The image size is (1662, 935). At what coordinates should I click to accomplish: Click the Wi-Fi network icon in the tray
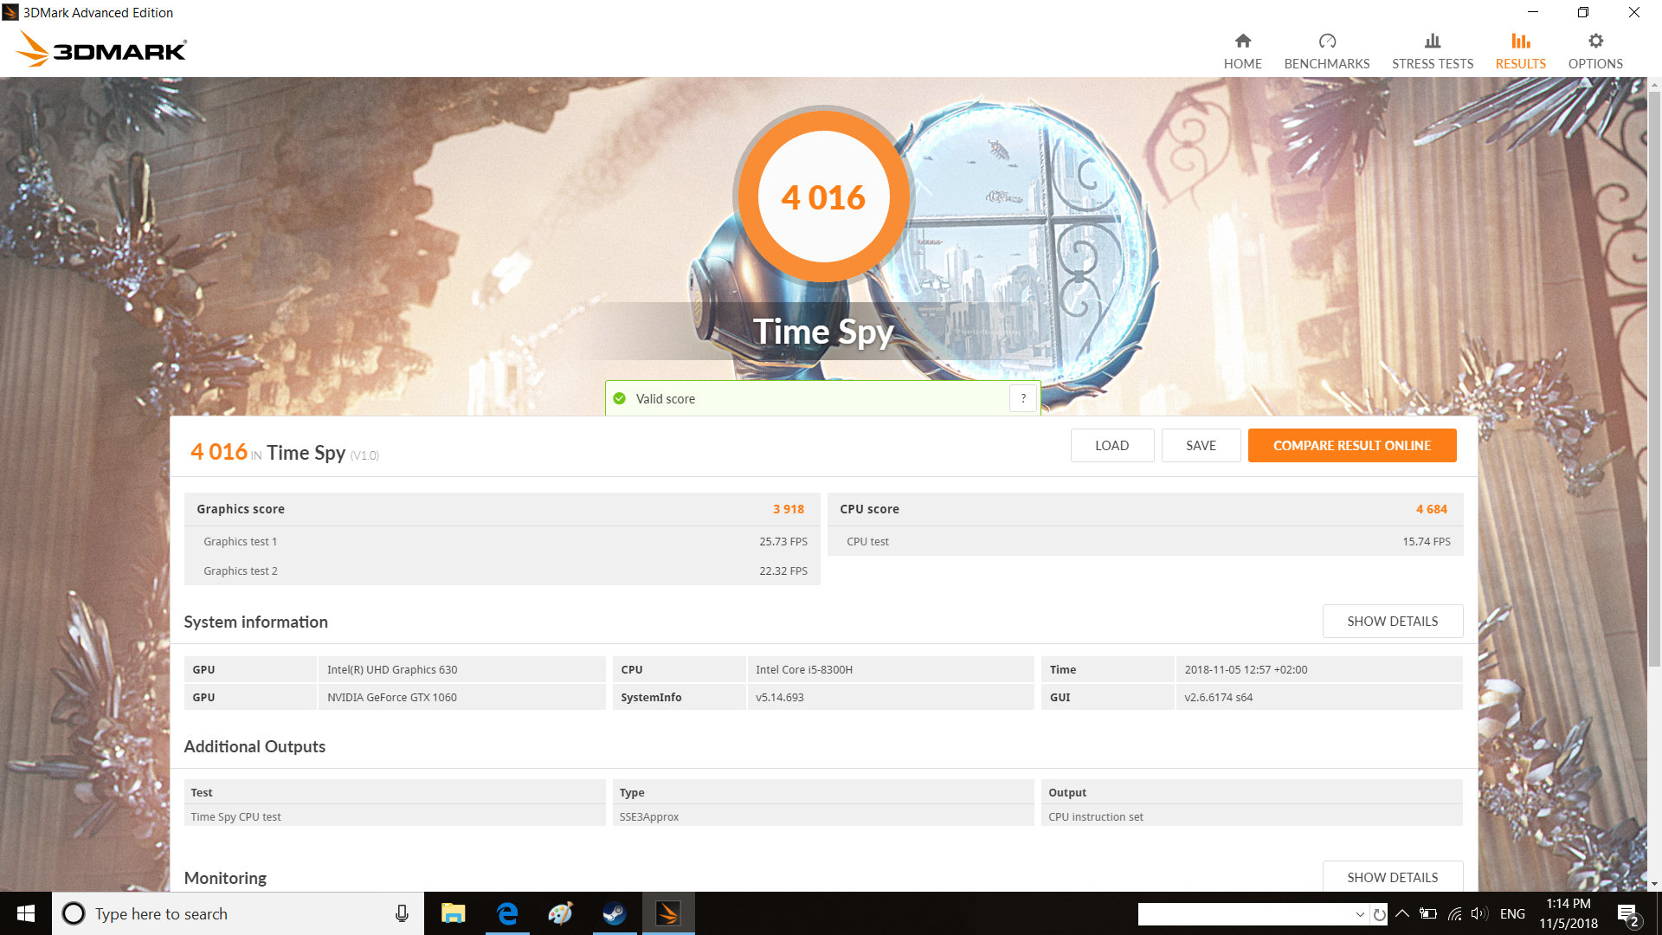(1454, 913)
